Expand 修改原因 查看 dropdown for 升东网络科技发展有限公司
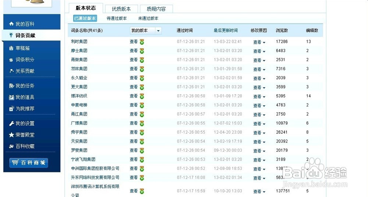Screen dimensions: 368x197 tap(259, 178)
